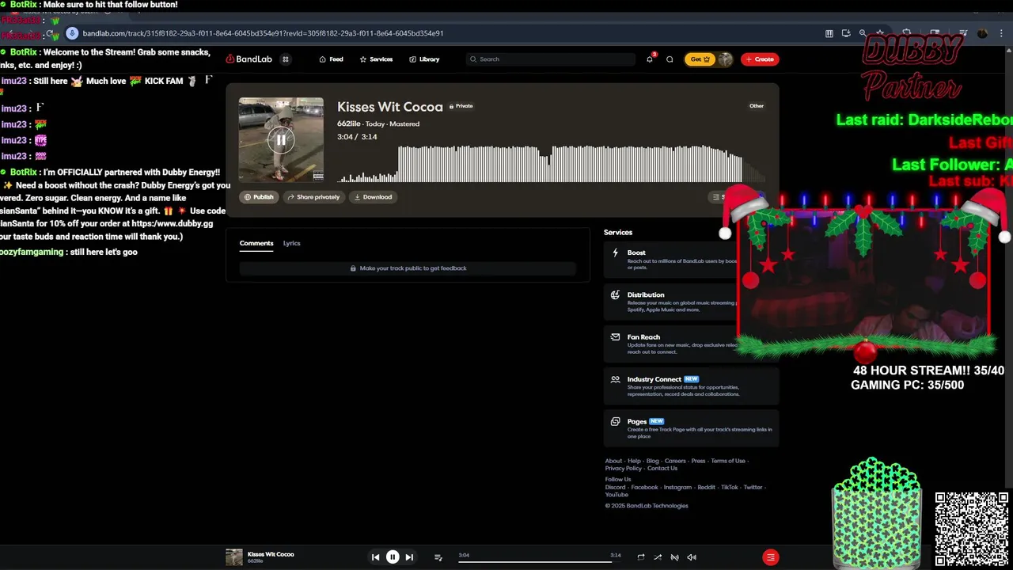Open the notifications bell

pyautogui.click(x=650, y=59)
